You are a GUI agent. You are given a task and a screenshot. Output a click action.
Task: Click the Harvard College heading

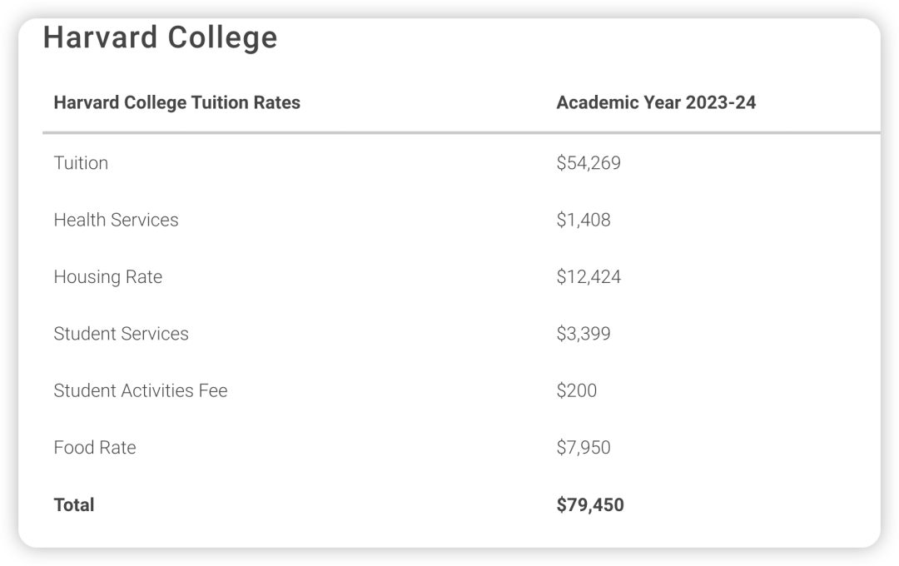[160, 38]
